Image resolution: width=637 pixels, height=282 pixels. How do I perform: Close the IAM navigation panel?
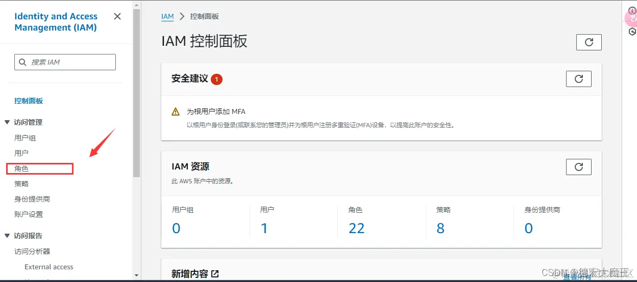click(117, 16)
